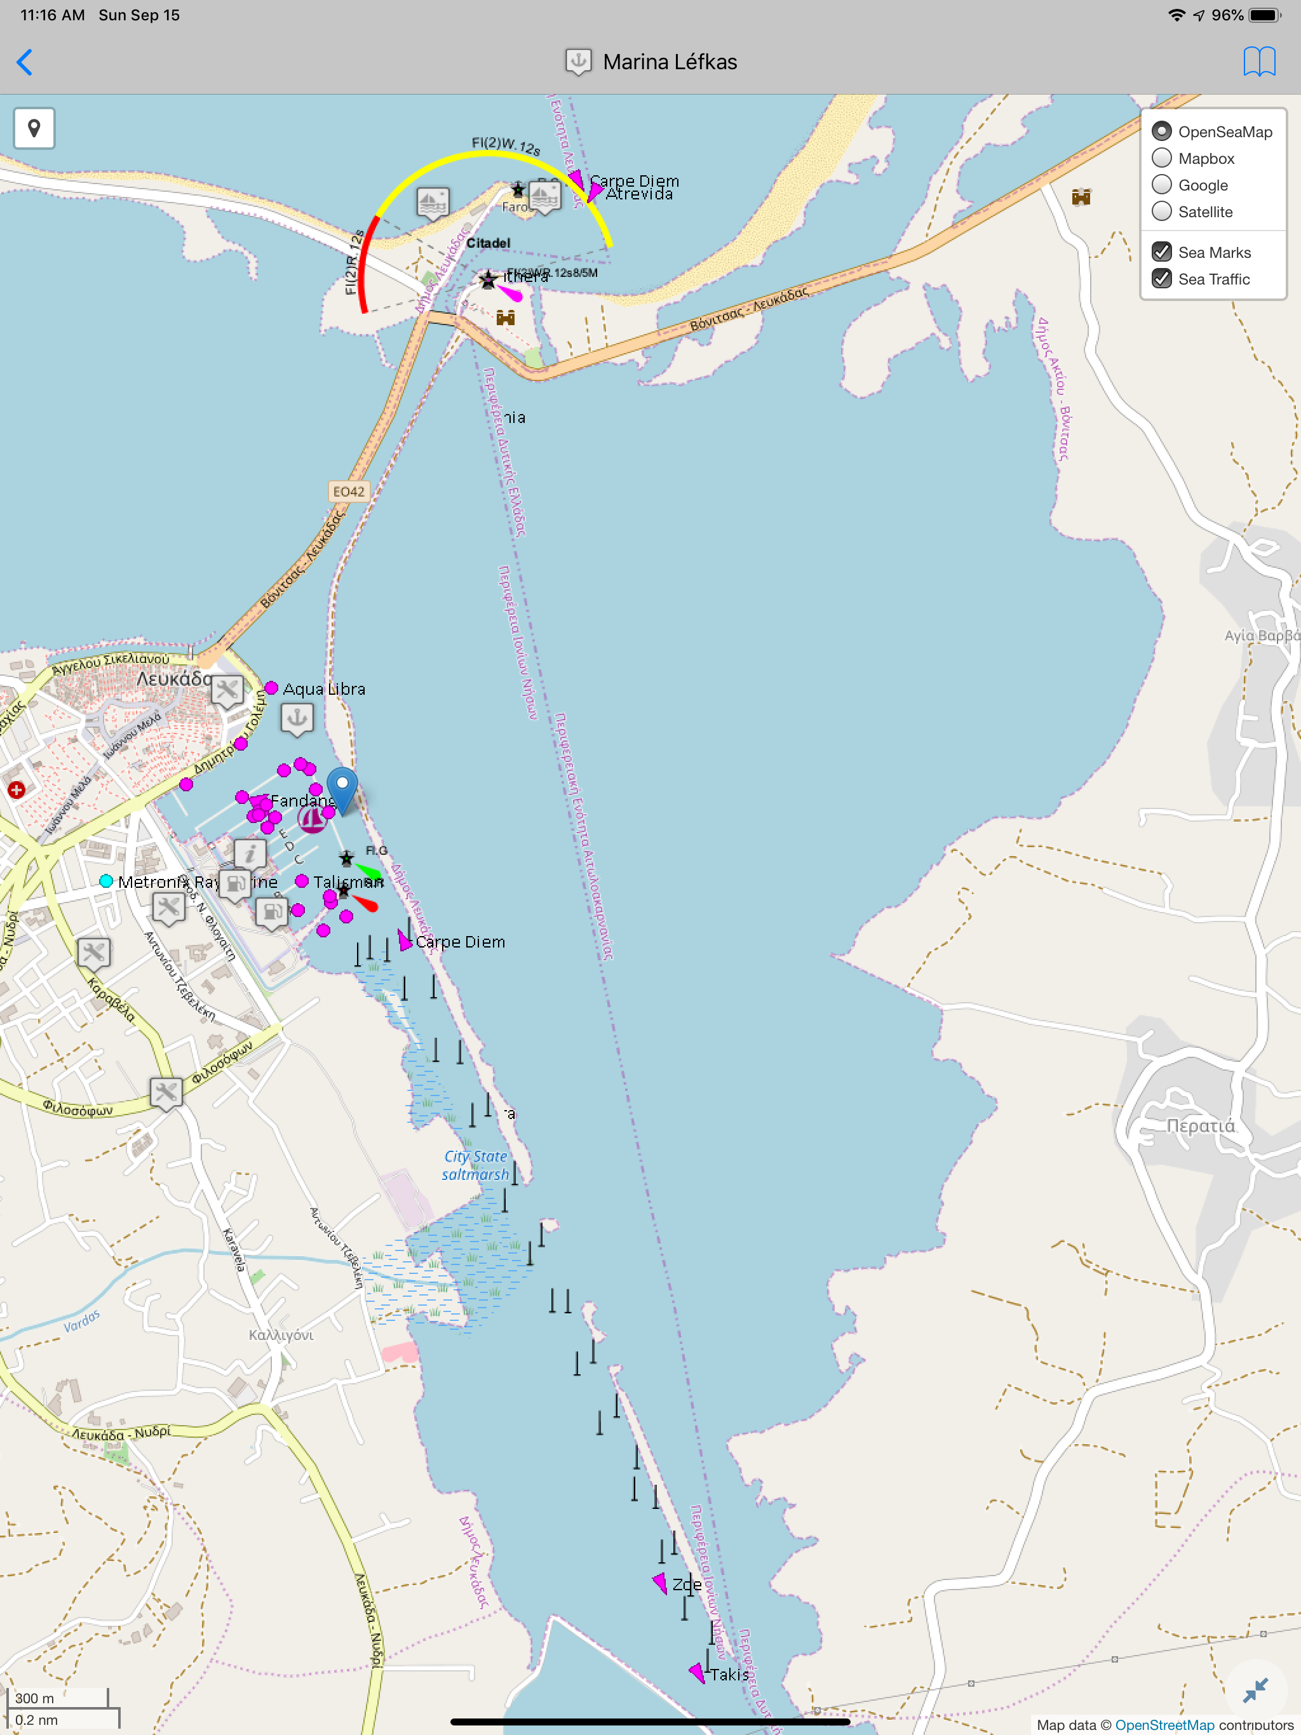This screenshot has height=1735, width=1301.
Task: Tap the repair tools icon near Λευκάδα label
Action: [227, 692]
